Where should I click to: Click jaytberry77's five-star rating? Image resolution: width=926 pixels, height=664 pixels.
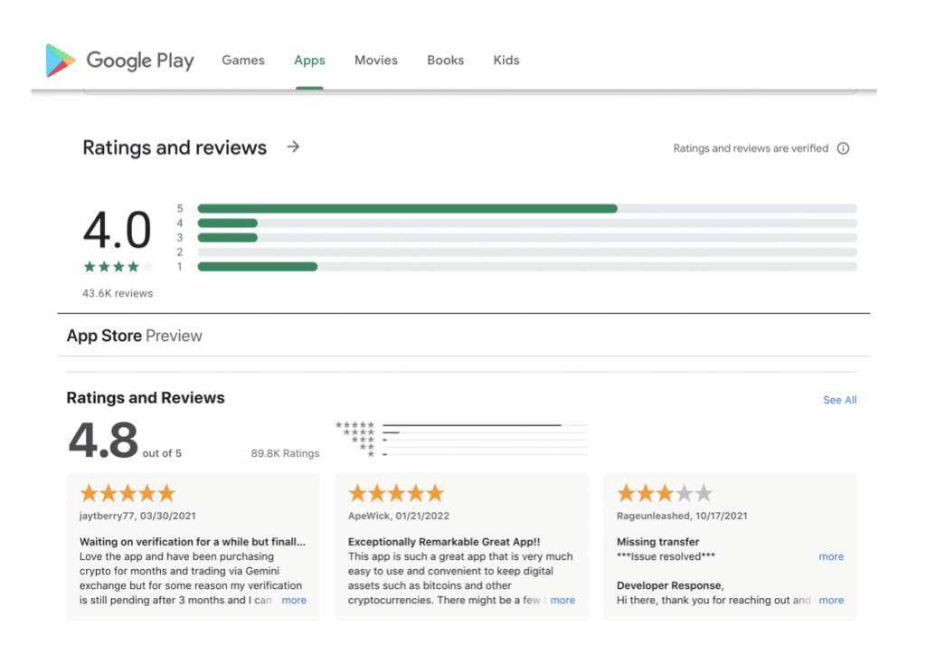128,493
